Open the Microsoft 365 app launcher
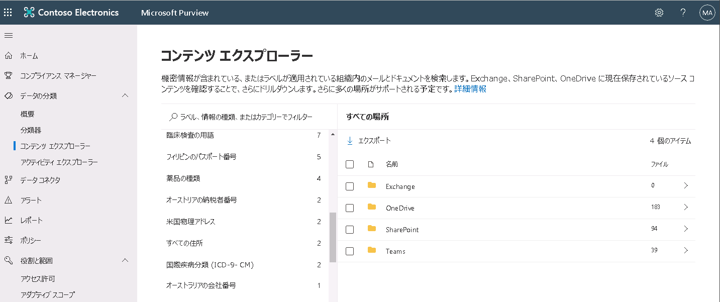 [x=8, y=12]
